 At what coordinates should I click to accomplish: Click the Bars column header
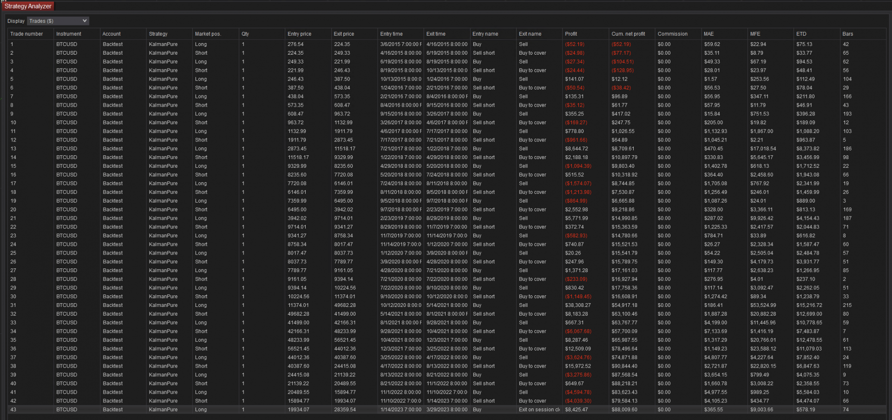[x=848, y=34]
